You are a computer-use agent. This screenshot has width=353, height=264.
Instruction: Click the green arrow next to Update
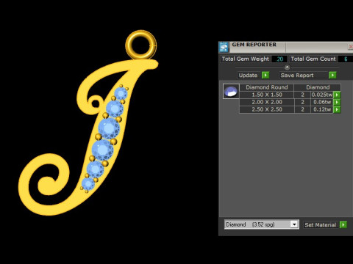click(x=265, y=75)
